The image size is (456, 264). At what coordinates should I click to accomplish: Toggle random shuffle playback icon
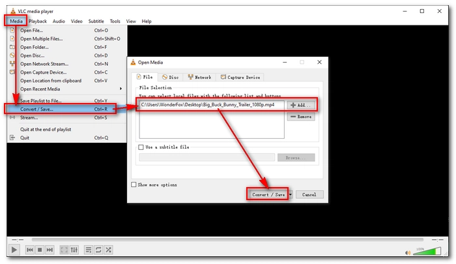tap(109, 250)
